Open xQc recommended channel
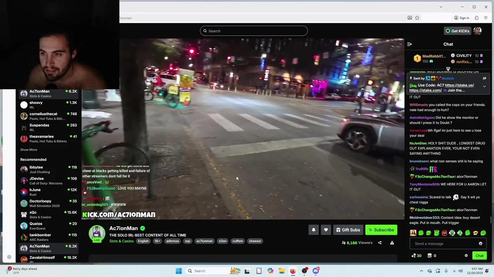The width and height of the screenshot is (494, 277). pyautogui.click(x=49, y=215)
